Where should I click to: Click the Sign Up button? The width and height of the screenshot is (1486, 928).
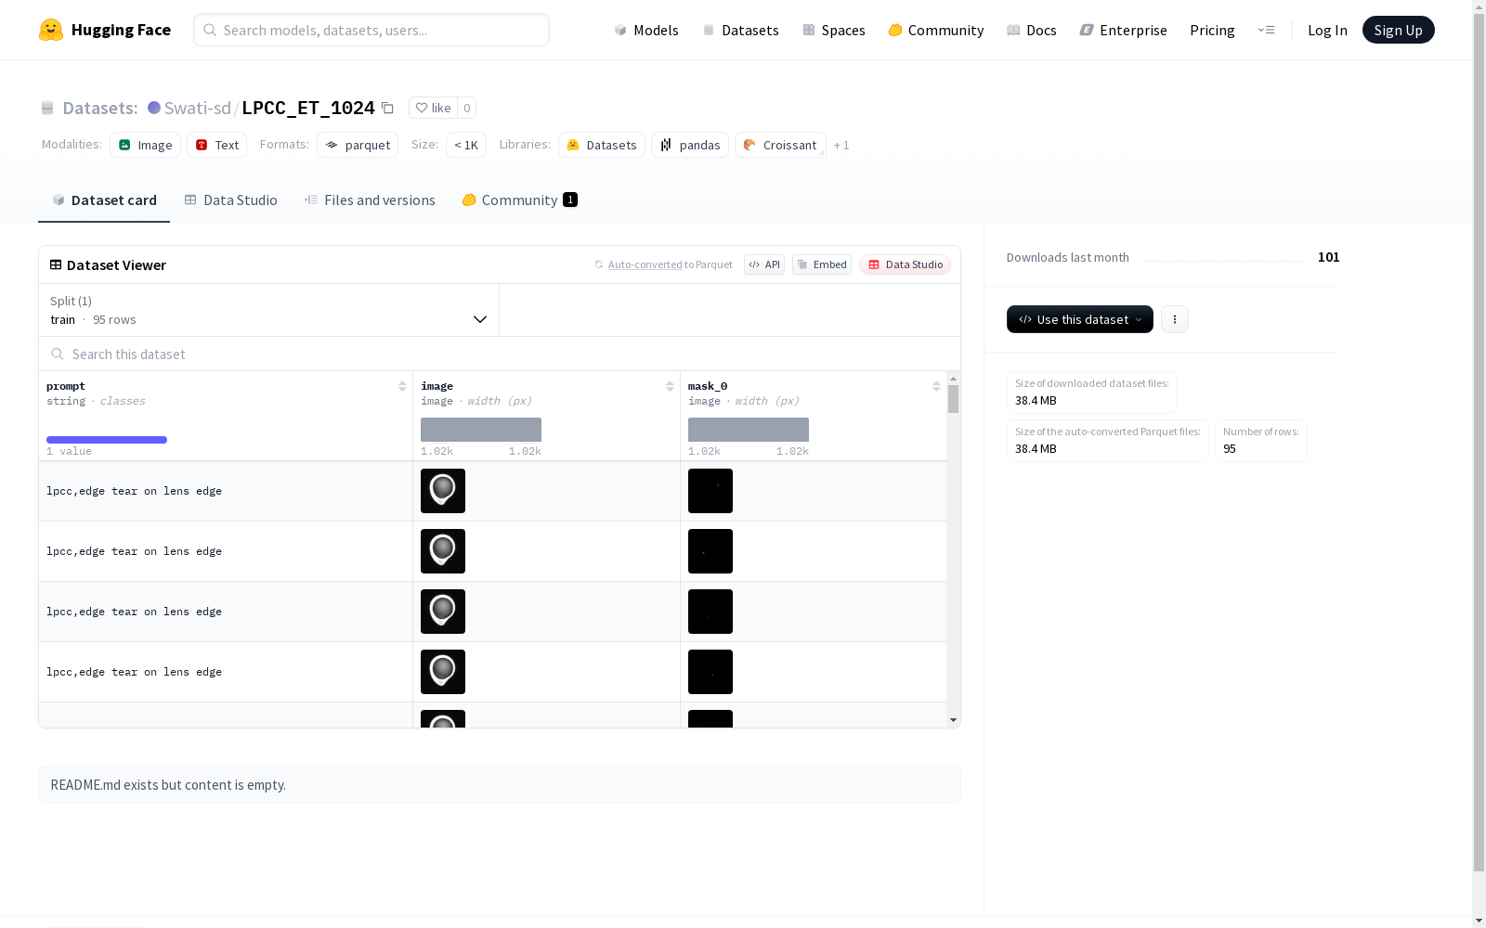[x=1398, y=30]
